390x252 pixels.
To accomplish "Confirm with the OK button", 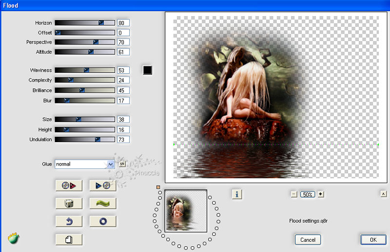I will pyautogui.click(x=373, y=239).
